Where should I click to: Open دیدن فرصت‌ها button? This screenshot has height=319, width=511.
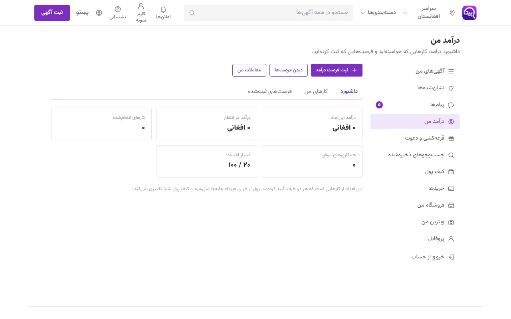(289, 70)
